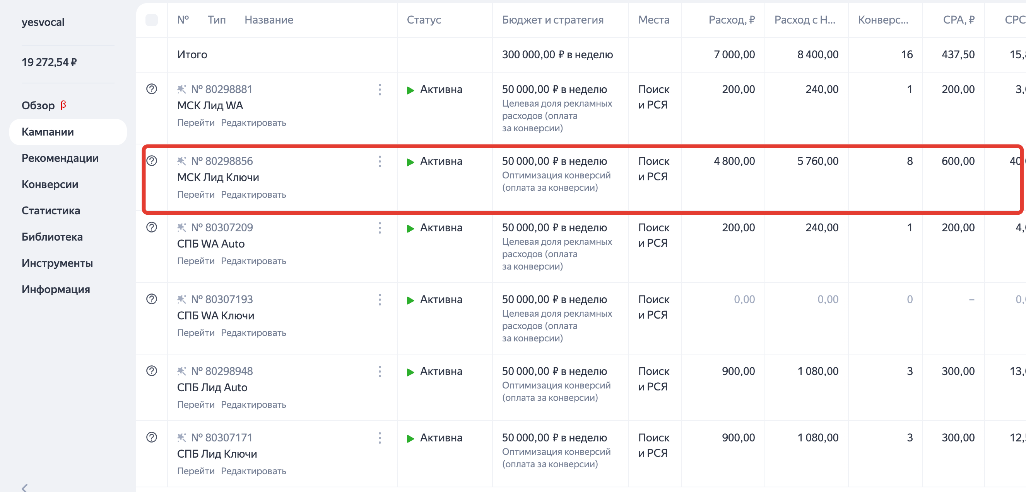Screen dimensions: 1026x492
Task: Click campaign type icon of МСК Лид WA
Action: tap(181, 89)
